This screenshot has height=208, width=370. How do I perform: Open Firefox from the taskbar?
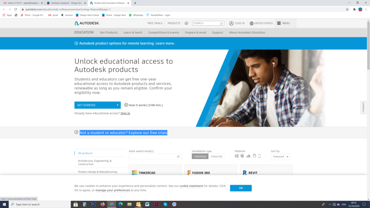click(102, 204)
